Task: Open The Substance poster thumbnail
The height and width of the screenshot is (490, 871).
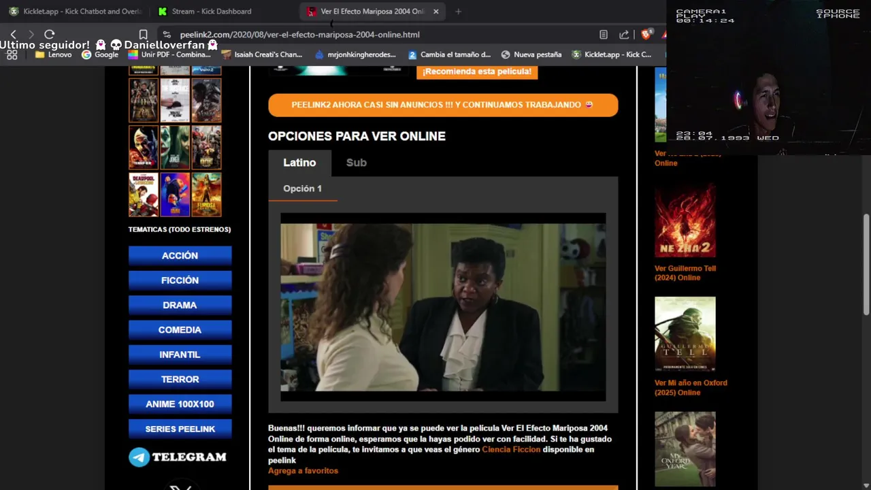Action: click(175, 100)
